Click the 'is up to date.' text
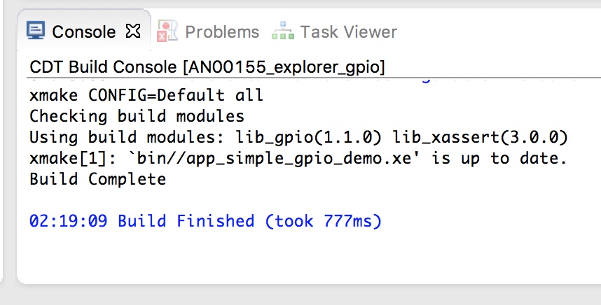The width and height of the screenshot is (601, 305). click(499, 158)
